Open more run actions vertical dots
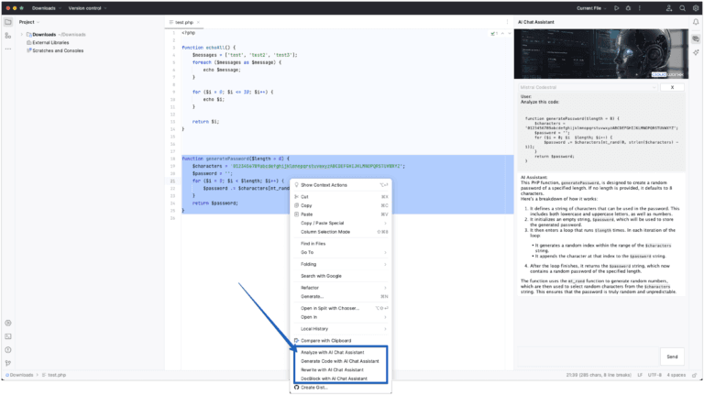The height and width of the screenshot is (395, 704). pyautogui.click(x=640, y=8)
